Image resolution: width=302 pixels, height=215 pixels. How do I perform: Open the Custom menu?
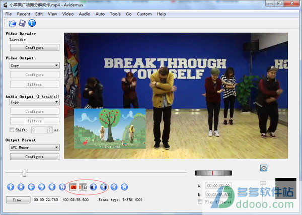144,14
